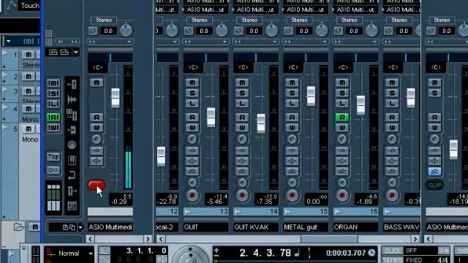Open routing dropdown below GUIT KVAK gain
This screenshot has width=468, height=263.
click(255, 42)
